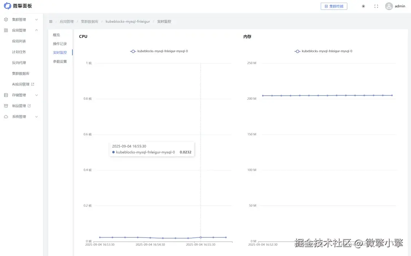
Task: Switch to the 概览 tab
Action: pyautogui.click(x=56, y=35)
